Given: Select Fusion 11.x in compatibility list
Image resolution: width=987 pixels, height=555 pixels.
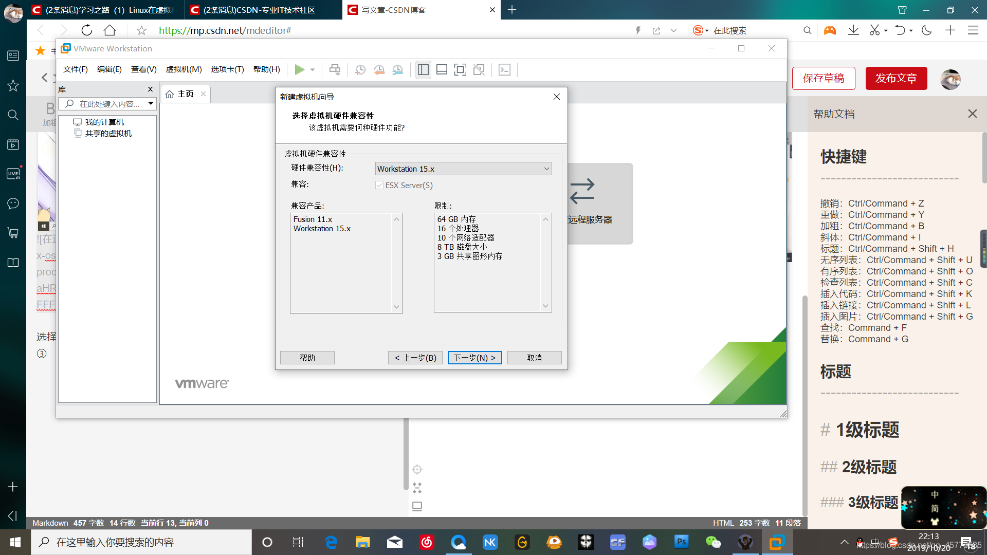Looking at the screenshot, I should click(313, 218).
